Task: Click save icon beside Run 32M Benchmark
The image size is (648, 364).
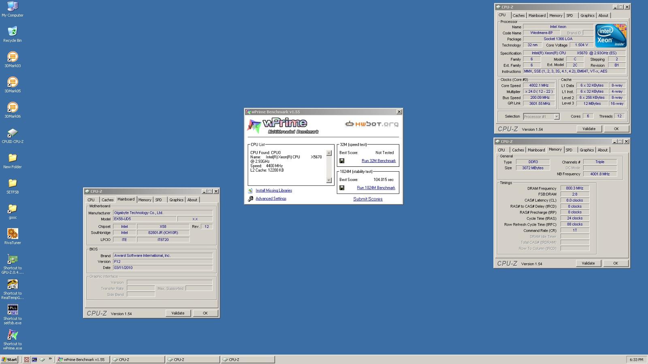Action: [x=342, y=161]
